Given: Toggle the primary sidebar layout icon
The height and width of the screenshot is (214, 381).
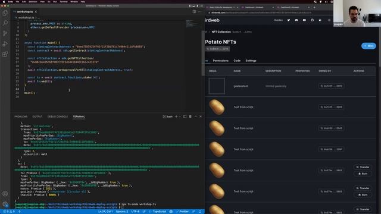Looking at the screenshot, I should pyautogui.click(x=190, y=6).
